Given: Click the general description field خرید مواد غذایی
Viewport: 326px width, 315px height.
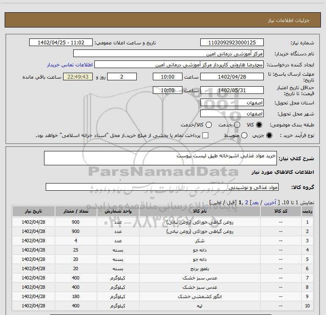Looking at the screenshot, I should point(160,158).
